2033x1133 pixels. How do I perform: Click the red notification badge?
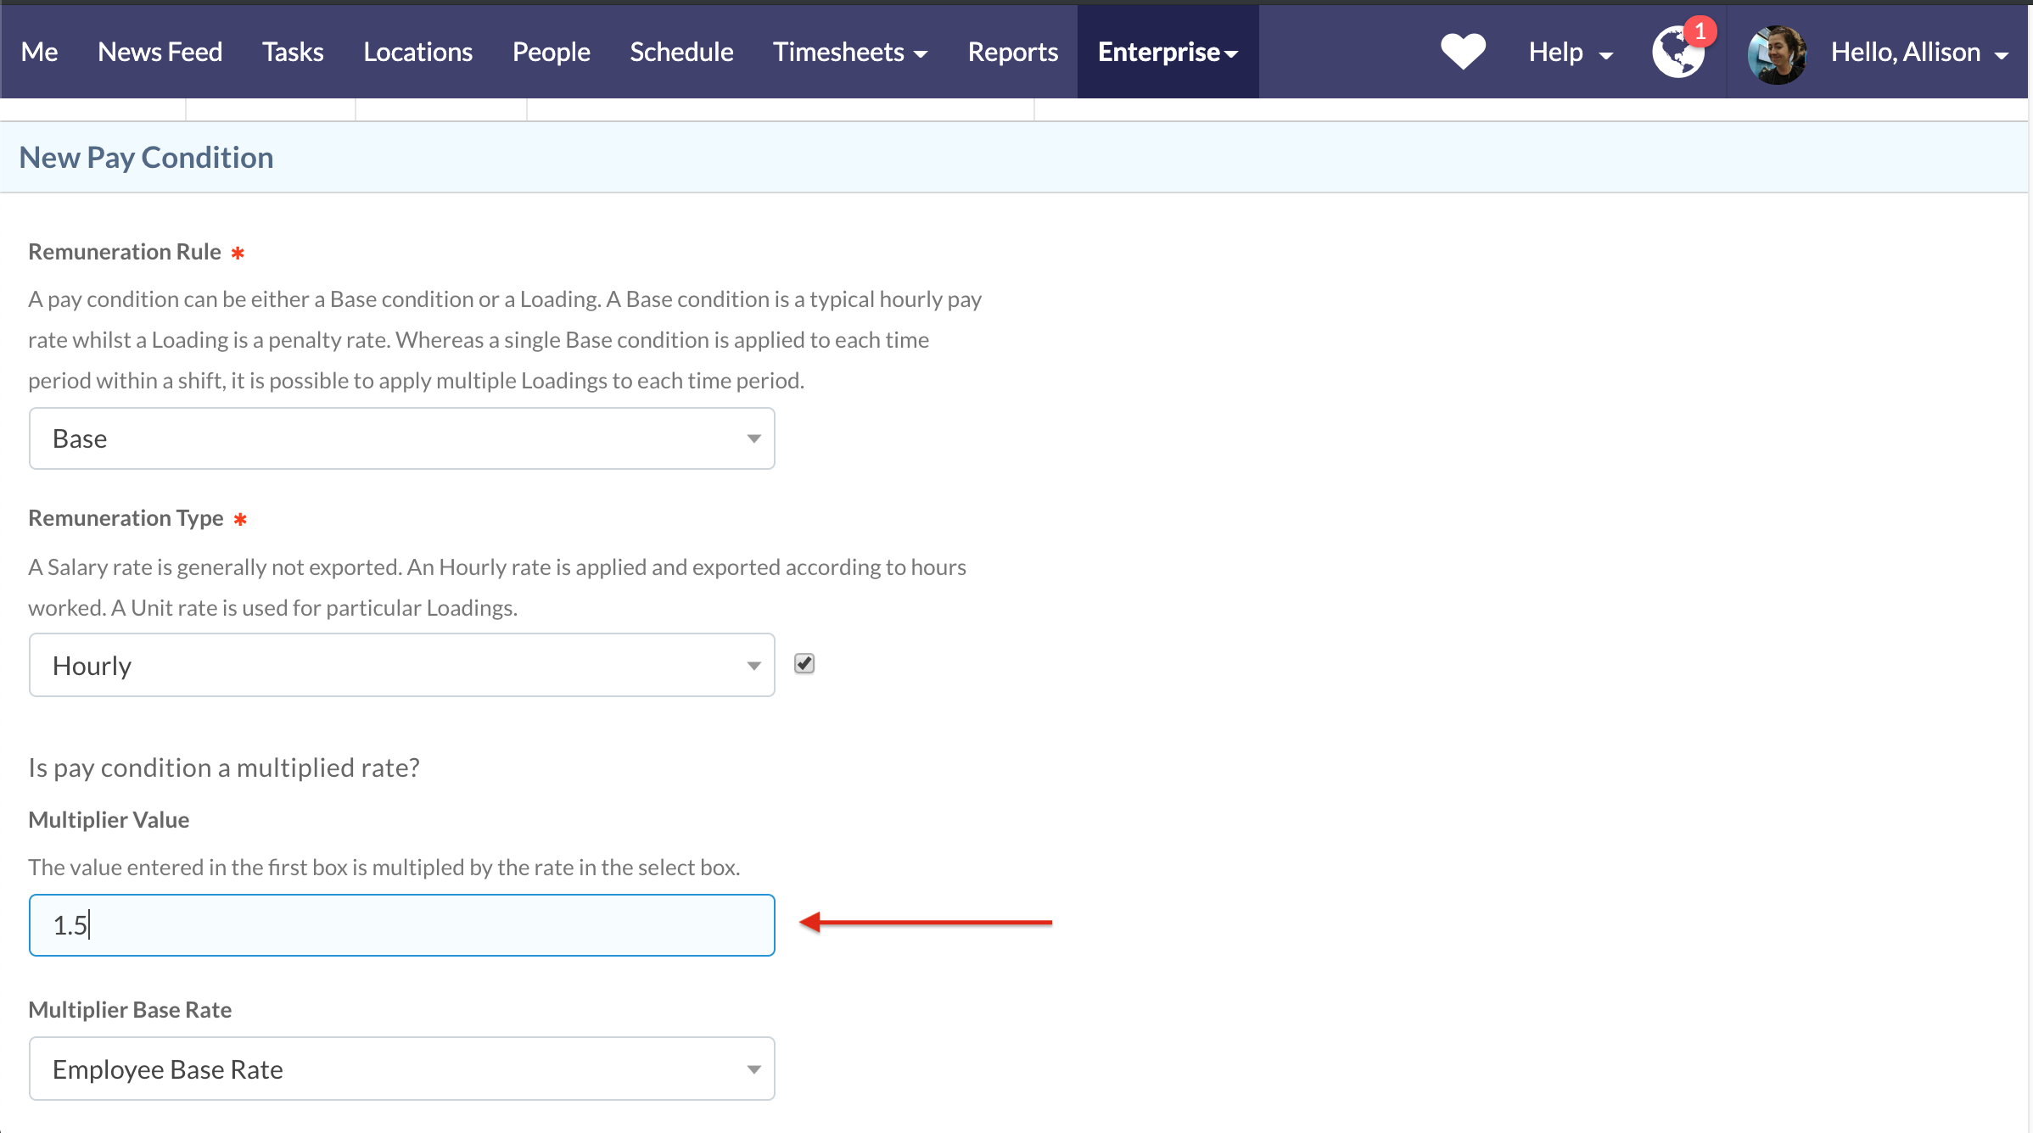(1700, 31)
